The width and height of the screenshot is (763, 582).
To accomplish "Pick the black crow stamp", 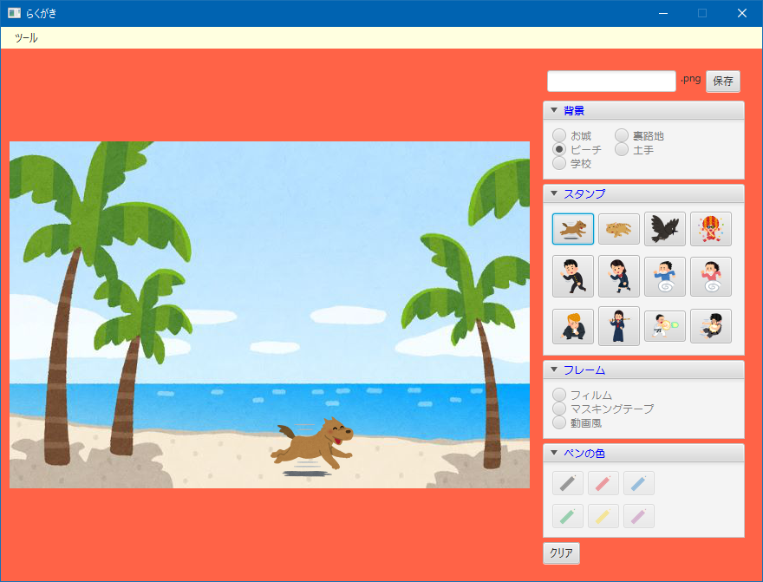I will (665, 229).
